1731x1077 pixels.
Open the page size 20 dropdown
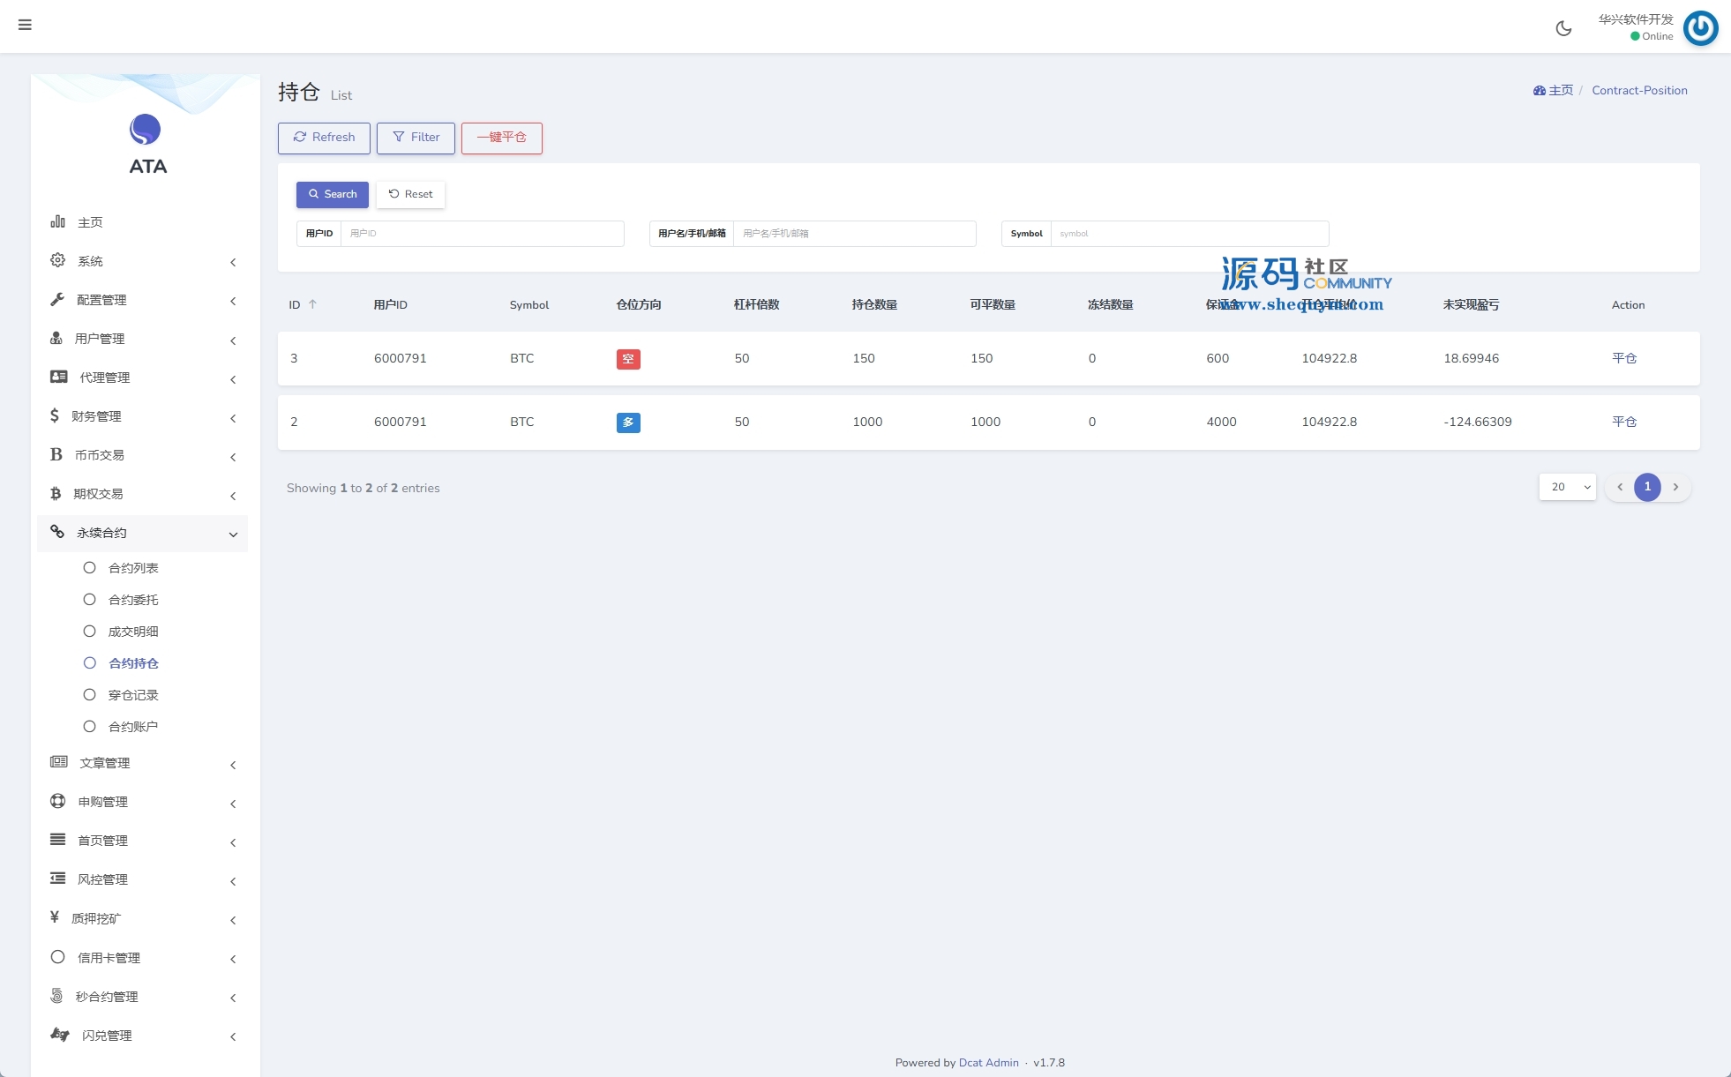[1568, 487]
